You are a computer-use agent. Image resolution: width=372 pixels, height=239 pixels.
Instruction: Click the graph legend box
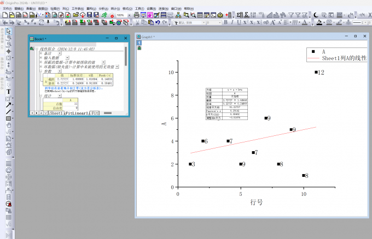337,55
